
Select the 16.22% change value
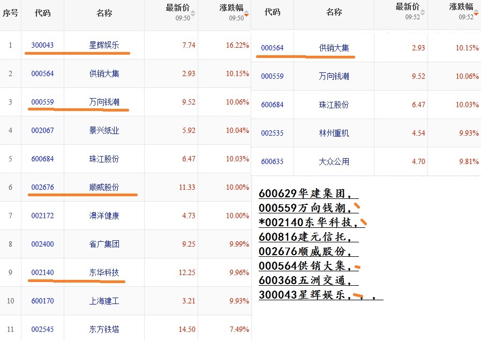coord(237,45)
